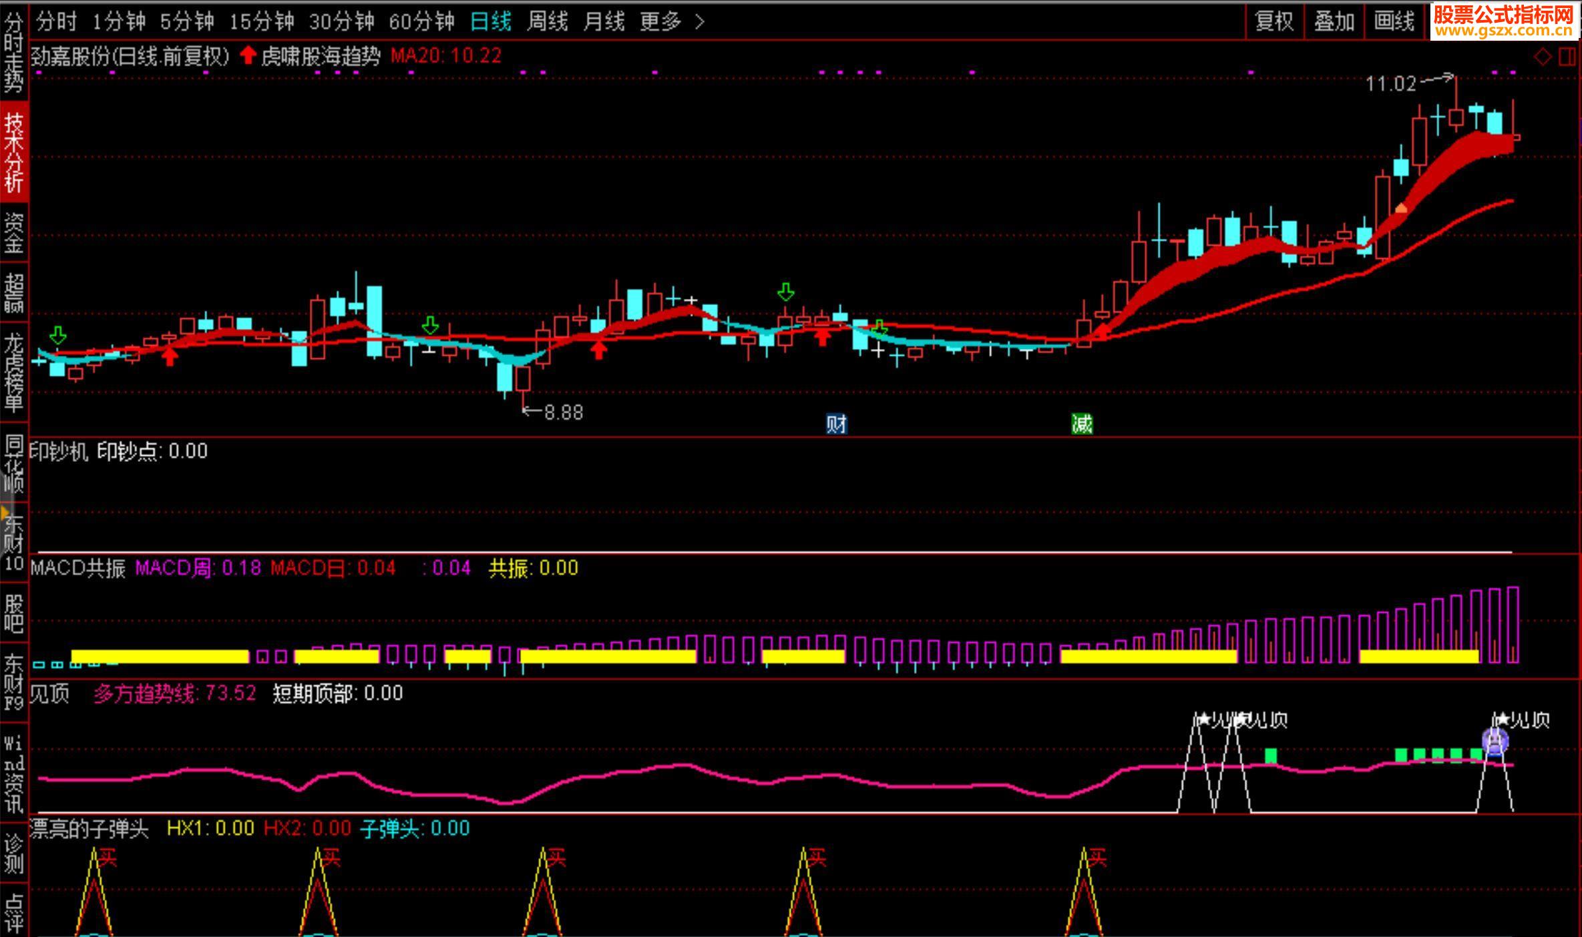Open the 分时走势 sidebar tab
Screen dimensions: 1582x937
pyautogui.click(x=14, y=52)
